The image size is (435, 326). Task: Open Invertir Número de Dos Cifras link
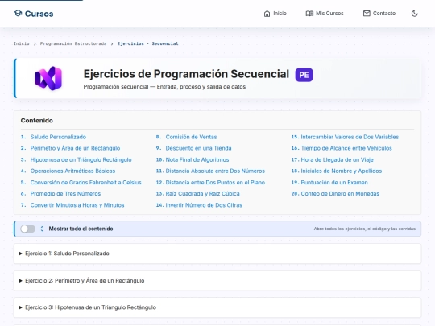coord(204,205)
